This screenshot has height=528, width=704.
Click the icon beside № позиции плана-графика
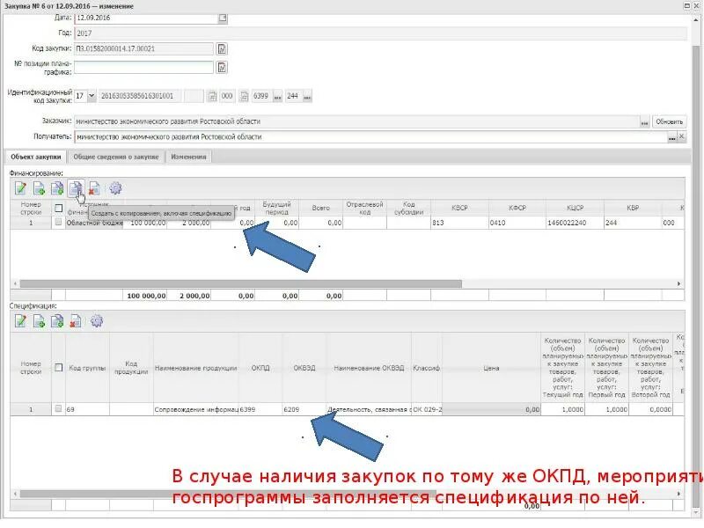click(222, 68)
